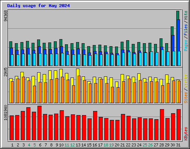Click the red KBytes bar for day 10
The width and height of the screenshot is (190, 149).
tap(62, 125)
